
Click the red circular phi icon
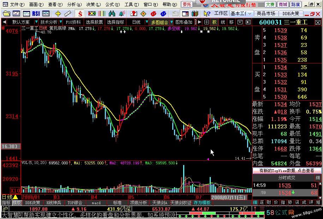click(153, 14)
